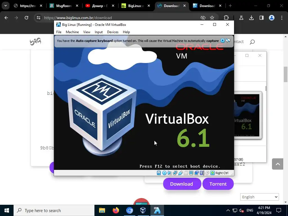The height and width of the screenshot is (216, 288).
Task: Click the purple Download button
Action: (x=182, y=184)
